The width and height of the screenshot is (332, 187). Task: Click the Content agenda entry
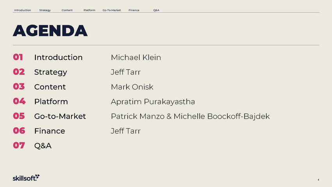50,87
